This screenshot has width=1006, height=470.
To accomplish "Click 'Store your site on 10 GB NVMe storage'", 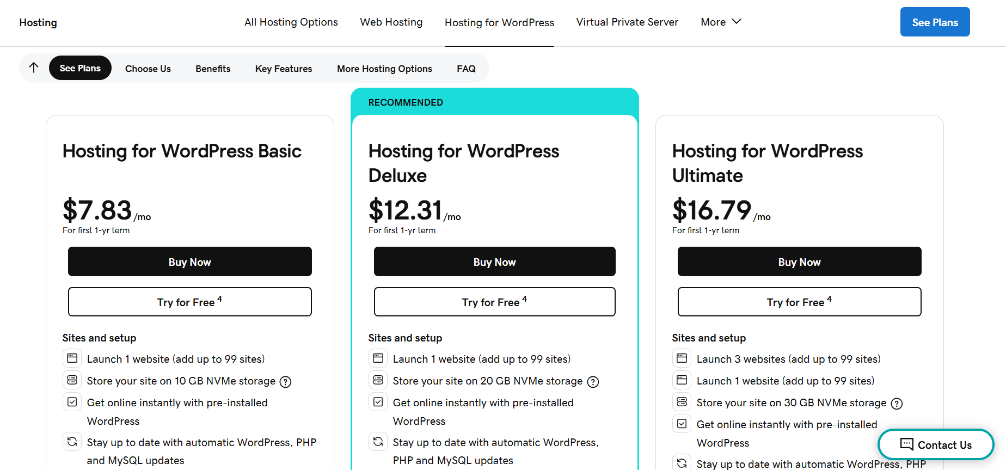I will coord(181,381).
